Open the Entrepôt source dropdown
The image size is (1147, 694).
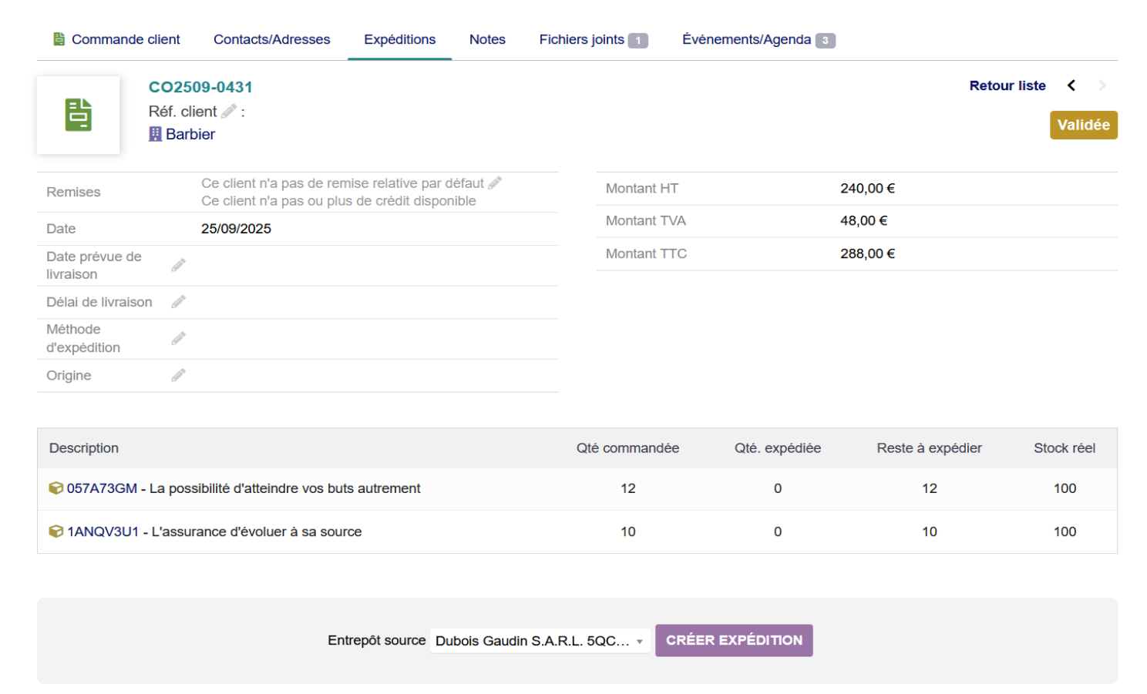540,641
